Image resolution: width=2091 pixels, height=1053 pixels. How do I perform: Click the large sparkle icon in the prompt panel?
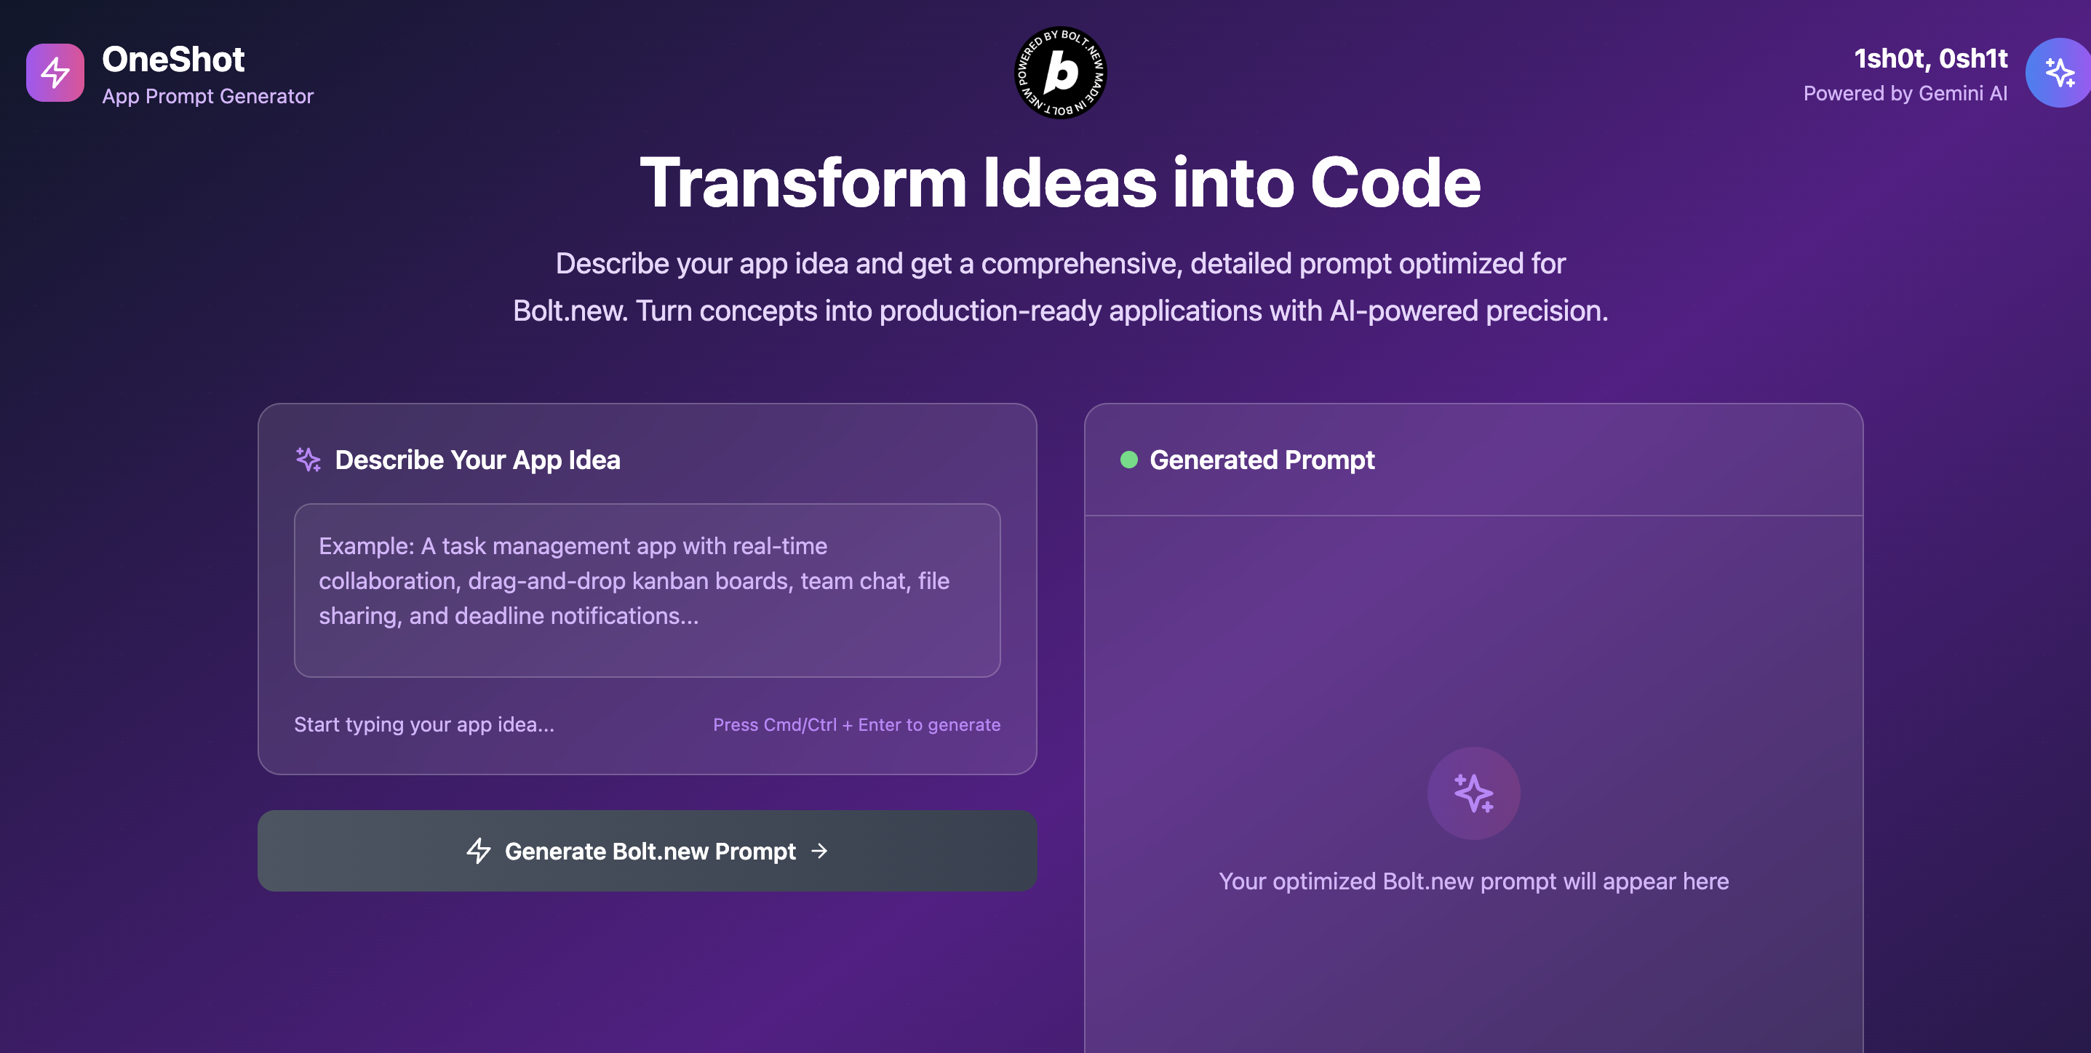(x=1474, y=793)
